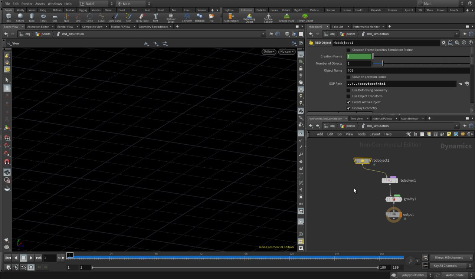The height and width of the screenshot is (279, 475).
Task: Click the Terrain Object shelf tool
Action: point(305,17)
